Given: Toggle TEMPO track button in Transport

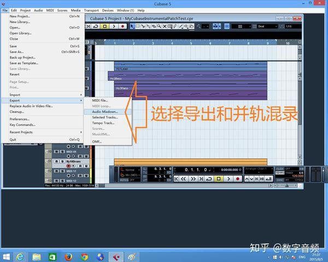Looking at the screenshot, I should coord(280,173).
